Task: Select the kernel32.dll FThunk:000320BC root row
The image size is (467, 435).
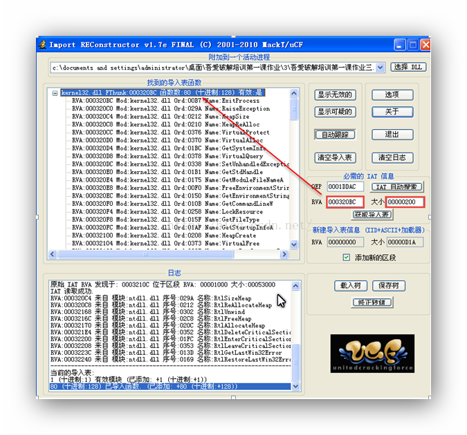Action: point(163,93)
